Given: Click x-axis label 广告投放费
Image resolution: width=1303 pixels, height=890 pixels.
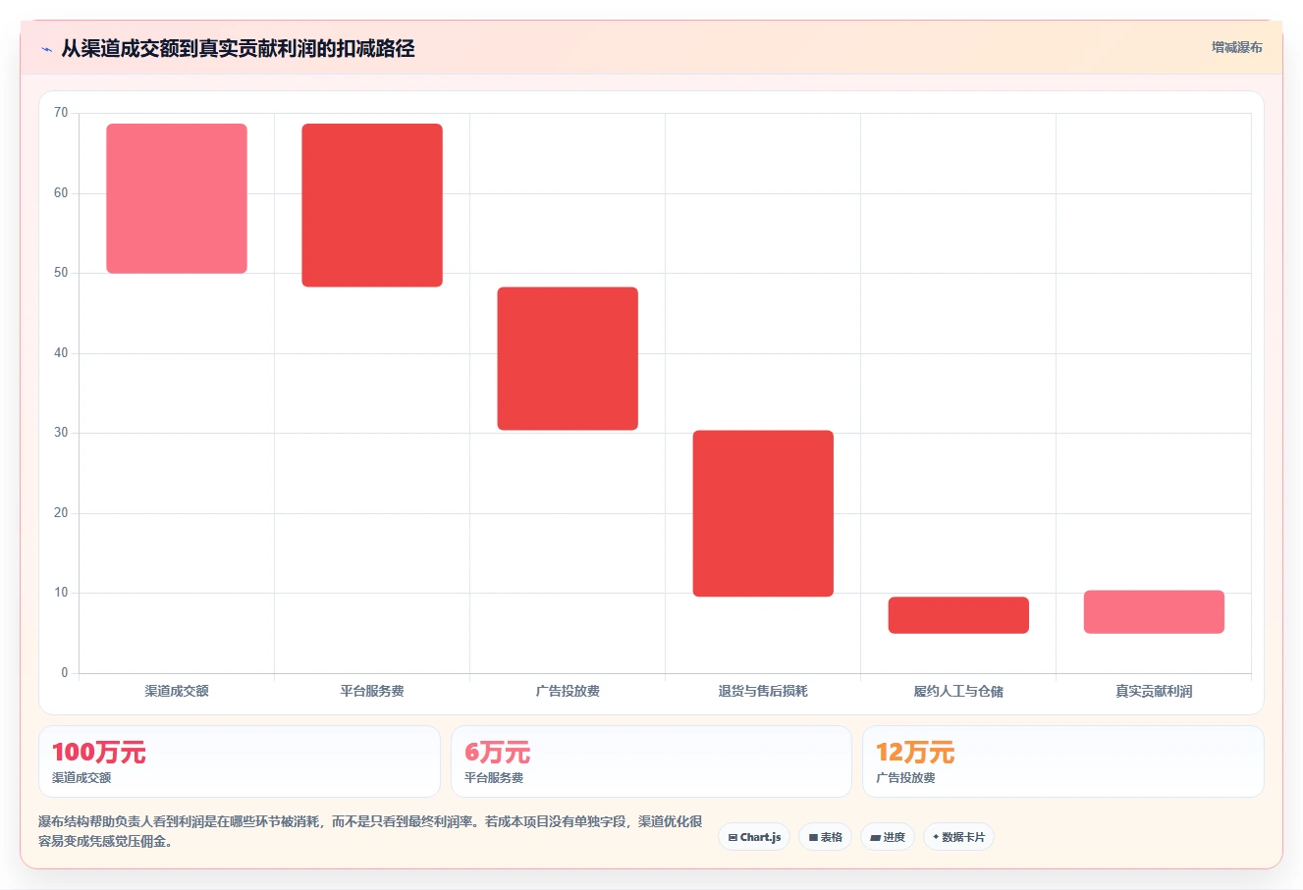Looking at the screenshot, I should [x=568, y=691].
